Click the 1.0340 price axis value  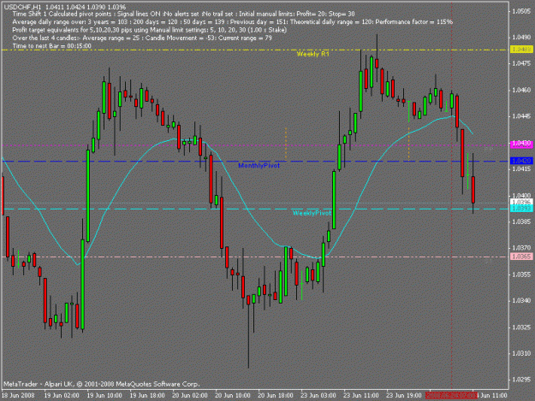pos(521,301)
